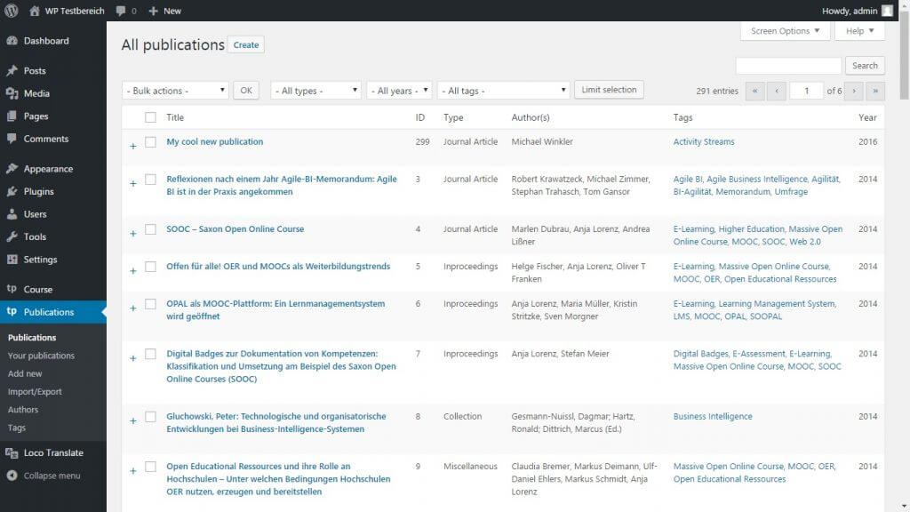Viewport: 910px width, 512px height.
Task: Click the Appearance paintbrush icon
Action: (x=12, y=169)
